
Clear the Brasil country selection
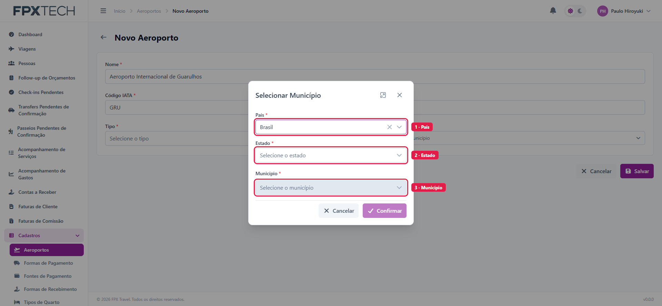390,127
